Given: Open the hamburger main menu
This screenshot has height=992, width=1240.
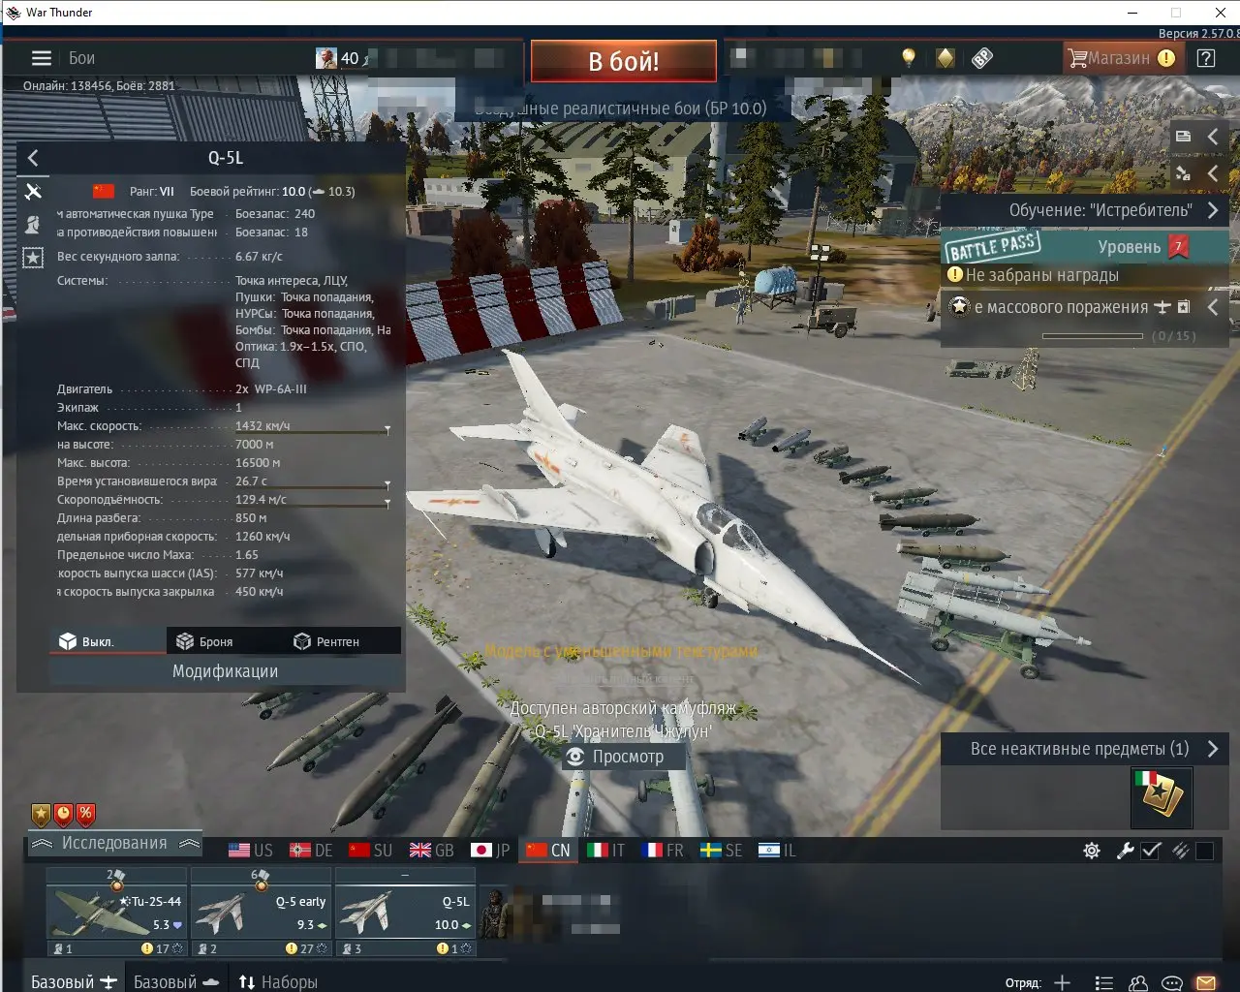Looking at the screenshot, I should click(x=41, y=58).
